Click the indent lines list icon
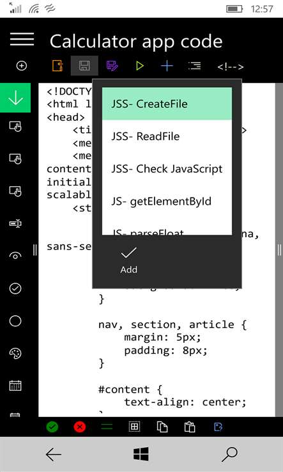Viewport: 283px width, 472px height. [x=195, y=66]
